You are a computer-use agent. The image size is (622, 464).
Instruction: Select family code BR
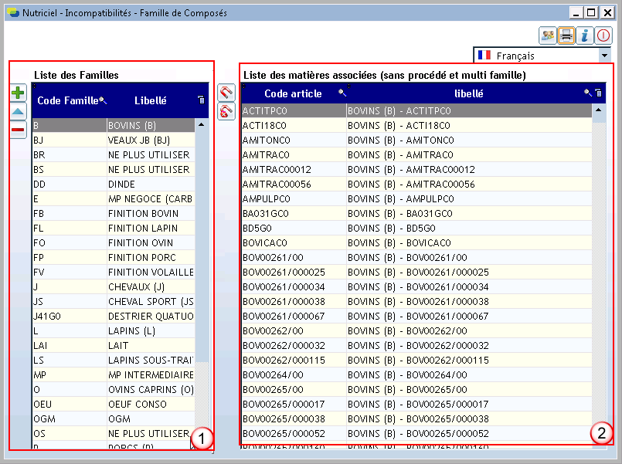coord(39,154)
